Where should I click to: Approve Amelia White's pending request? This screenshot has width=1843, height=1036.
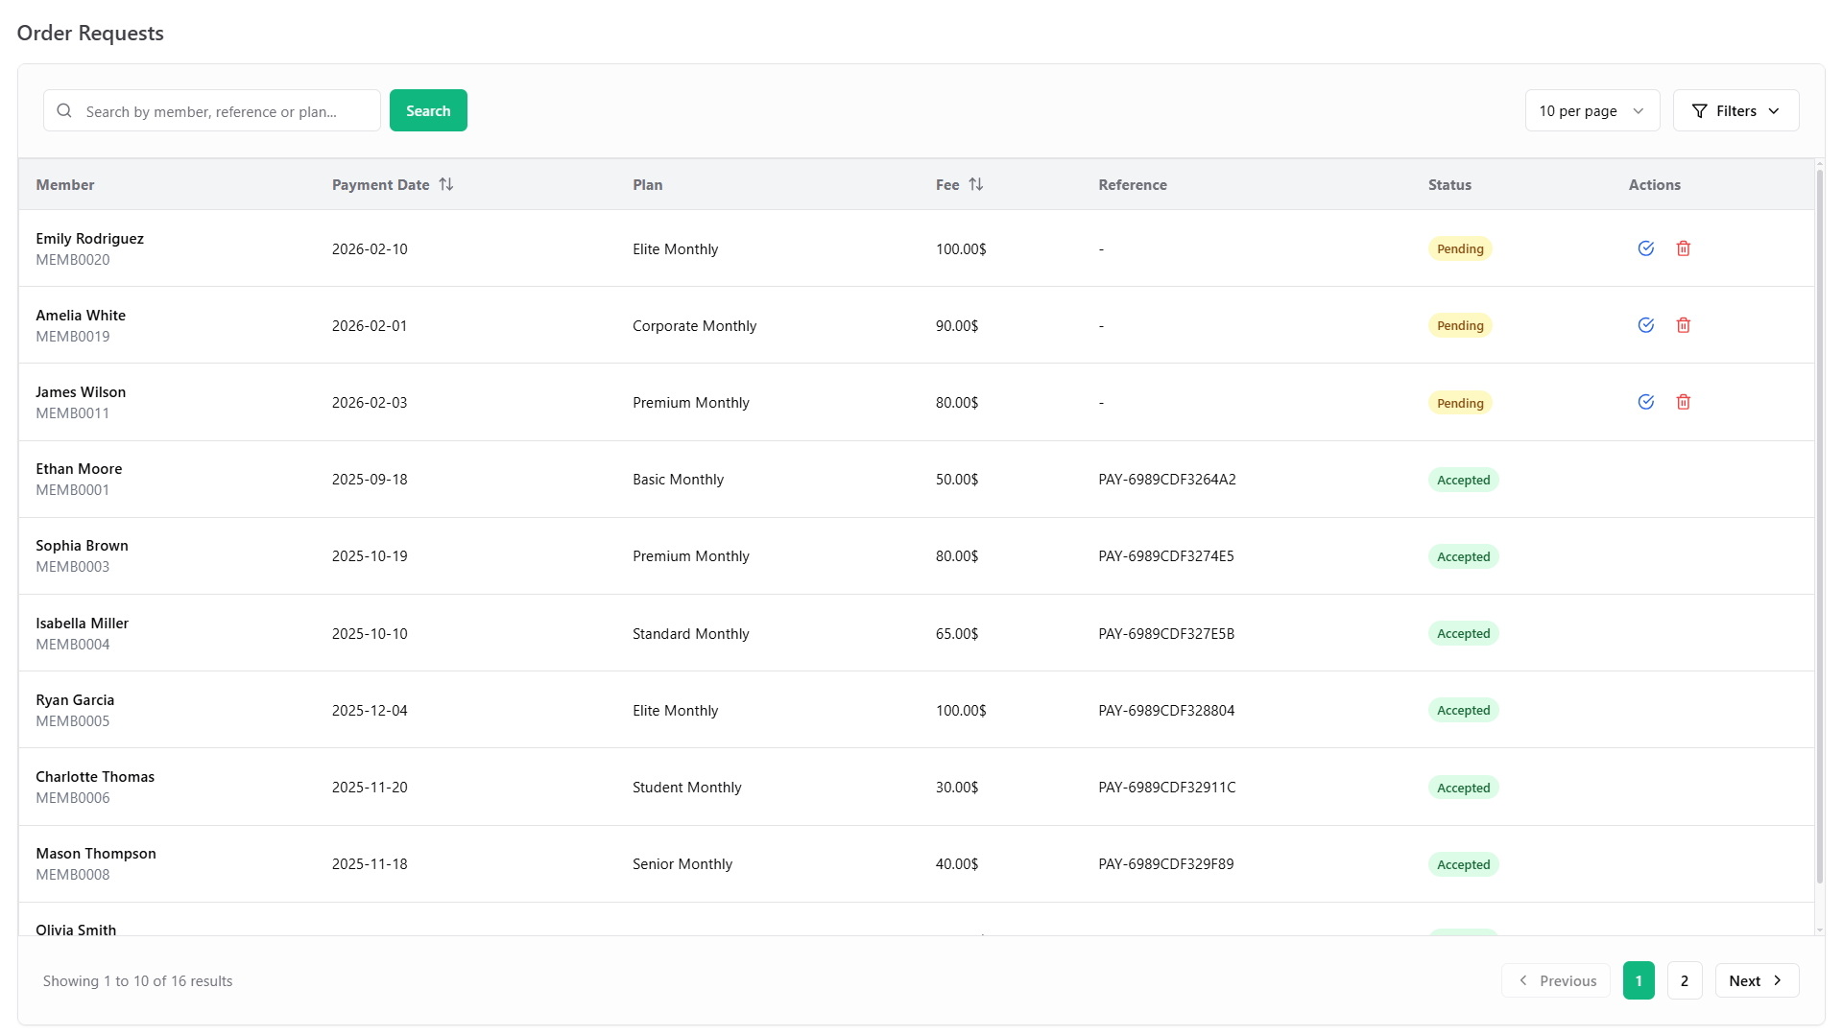(x=1645, y=325)
